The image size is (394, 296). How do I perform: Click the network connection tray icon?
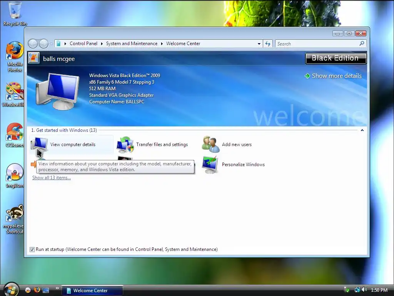[x=357, y=290]
